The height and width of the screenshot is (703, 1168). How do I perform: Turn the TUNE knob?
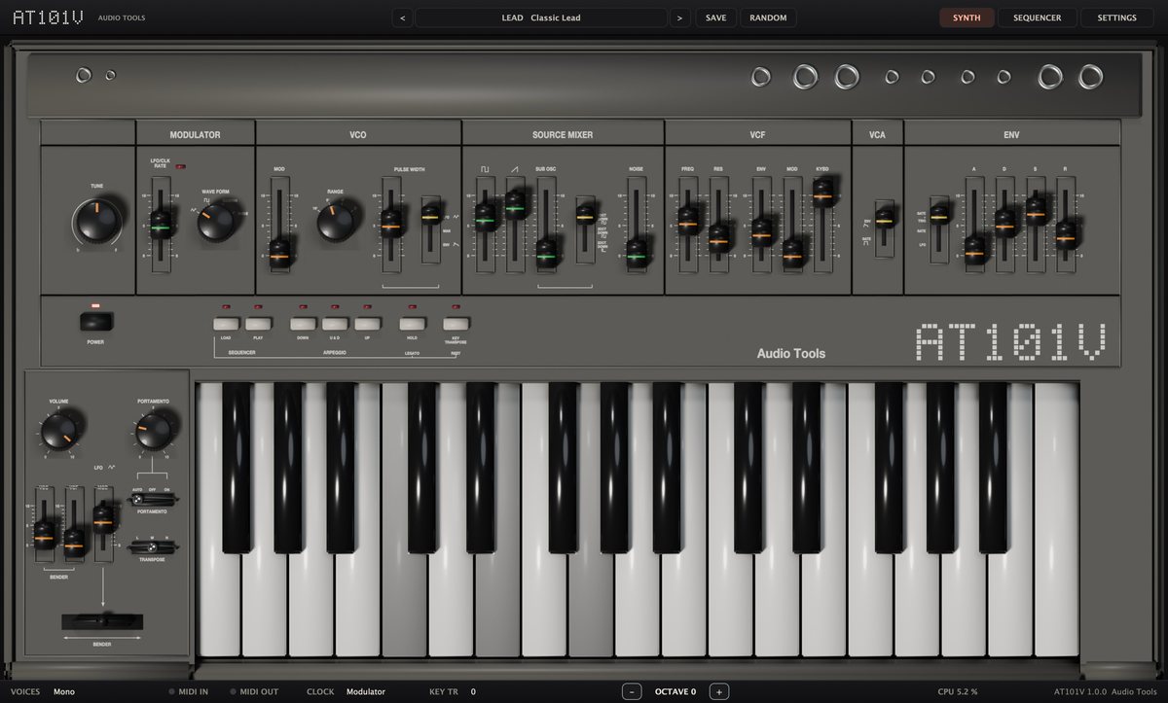(98, 222)
